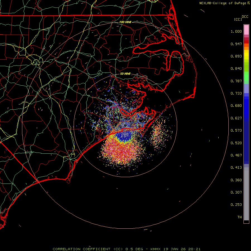
Task: Select the 0.893 scale value
Action: (x=236, y=56)
